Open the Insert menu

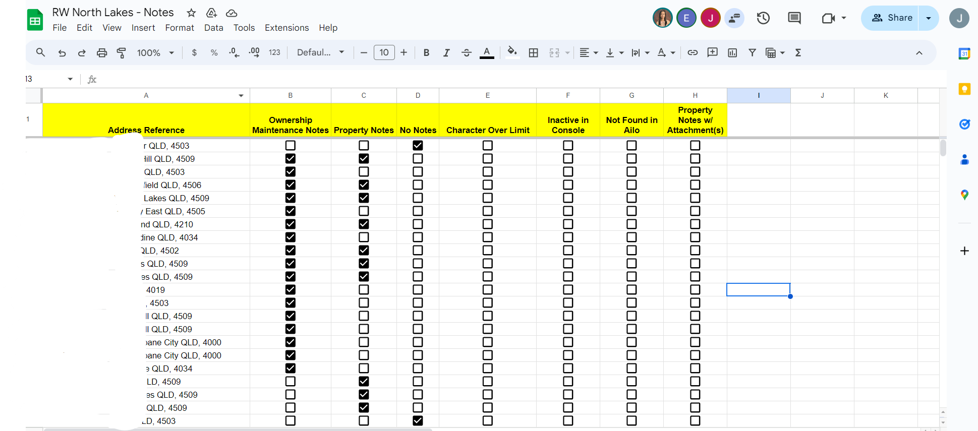(143, 28)
